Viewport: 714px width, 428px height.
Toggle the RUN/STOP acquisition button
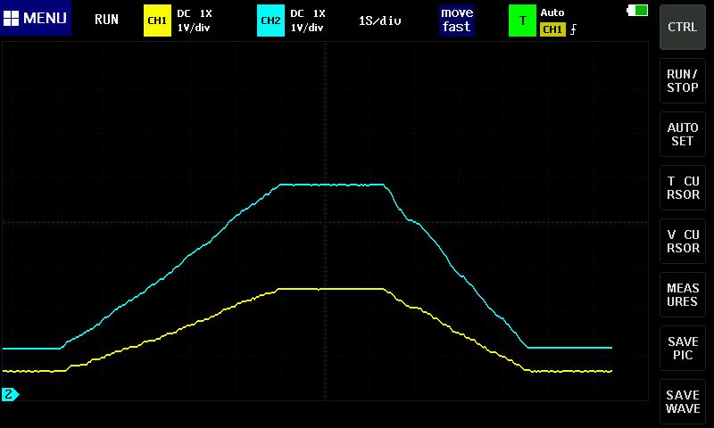[x=683, y=81]
